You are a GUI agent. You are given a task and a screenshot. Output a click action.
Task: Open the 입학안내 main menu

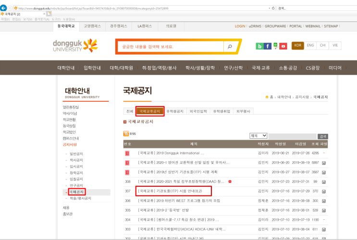pos(92,68)
